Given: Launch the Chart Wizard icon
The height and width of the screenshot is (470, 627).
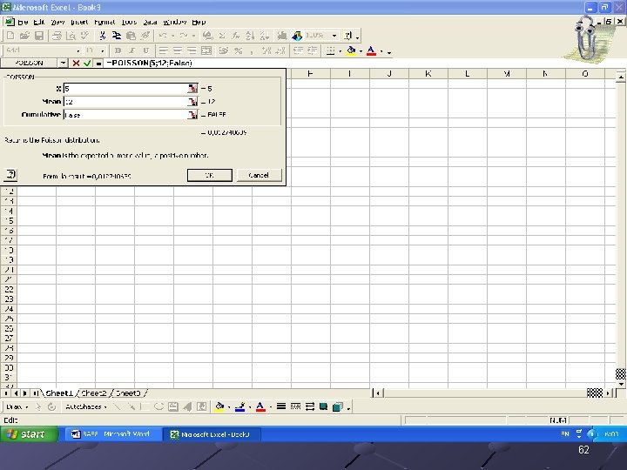Looking at the screenshot, I should point(282,36).
